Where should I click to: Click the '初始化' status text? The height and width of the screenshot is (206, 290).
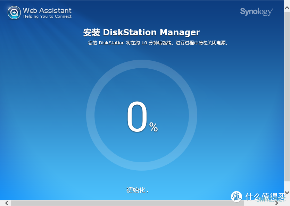click(x=138, y=190)
